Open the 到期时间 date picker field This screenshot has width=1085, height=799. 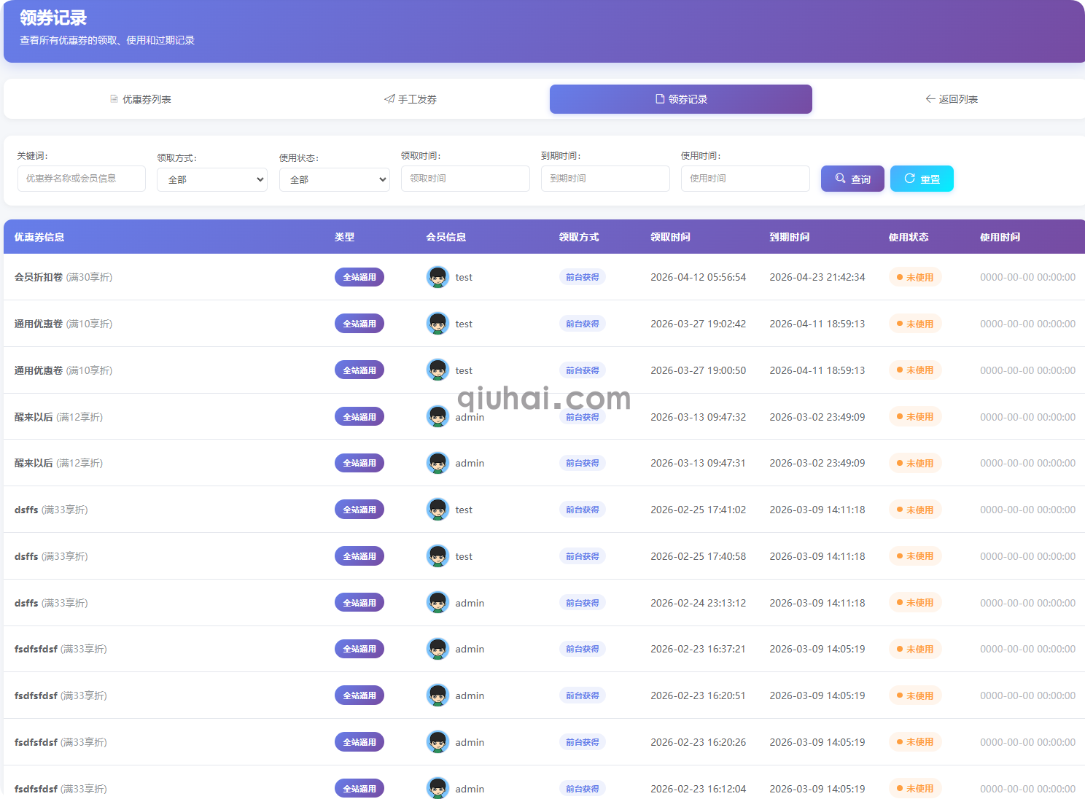(x=605, y=179)
